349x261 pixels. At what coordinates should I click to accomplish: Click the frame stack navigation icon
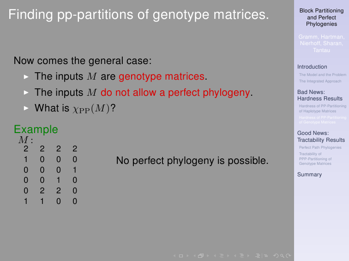[x=201, y=255]
